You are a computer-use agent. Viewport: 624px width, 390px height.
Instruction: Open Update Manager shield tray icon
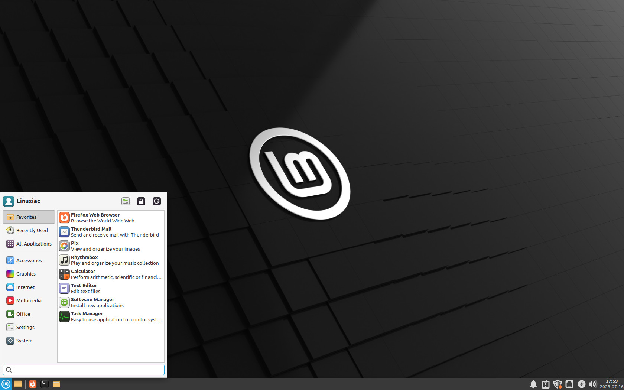tap(557, 384)
